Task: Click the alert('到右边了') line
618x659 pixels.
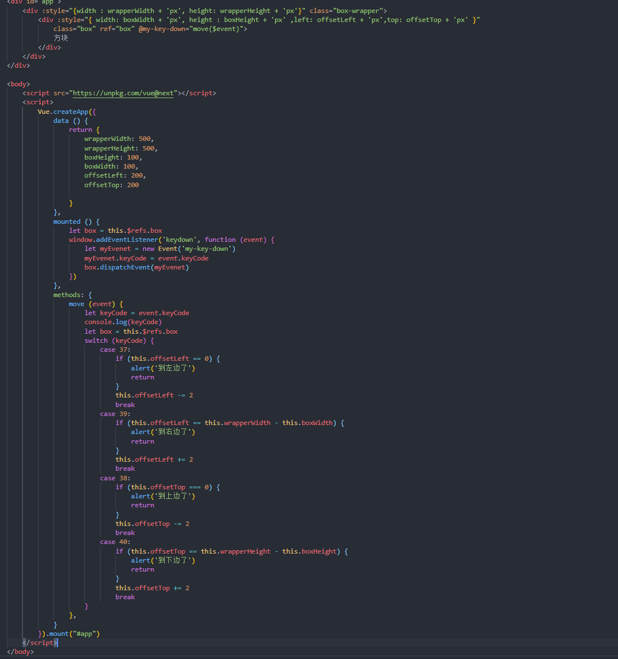Action: [163, 432]
